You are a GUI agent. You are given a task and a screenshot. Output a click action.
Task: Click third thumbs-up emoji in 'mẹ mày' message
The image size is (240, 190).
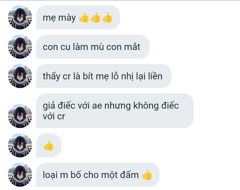tap(107, 17)
